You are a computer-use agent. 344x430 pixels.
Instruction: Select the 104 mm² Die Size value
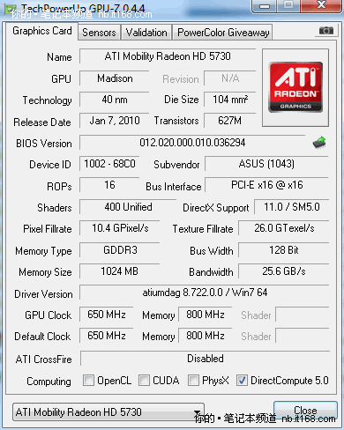point(230,100)
